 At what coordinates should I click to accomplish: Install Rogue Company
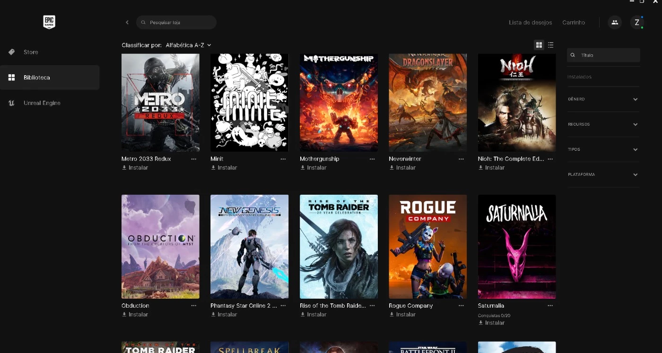[x=402, y=314]
